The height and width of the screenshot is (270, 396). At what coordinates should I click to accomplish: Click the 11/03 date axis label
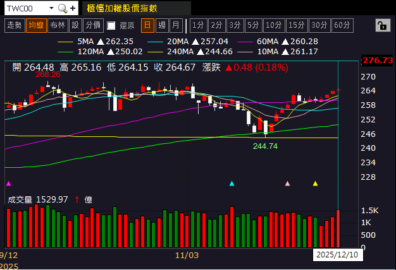click(x=187, y=255)
